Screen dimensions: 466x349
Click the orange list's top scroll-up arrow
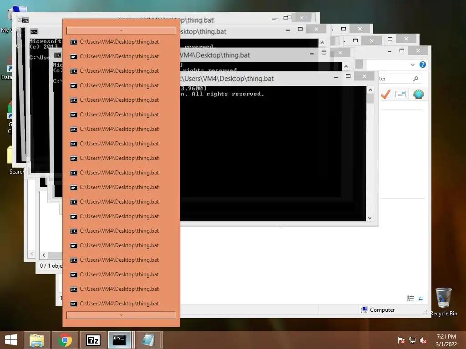[x=121, y=30]
